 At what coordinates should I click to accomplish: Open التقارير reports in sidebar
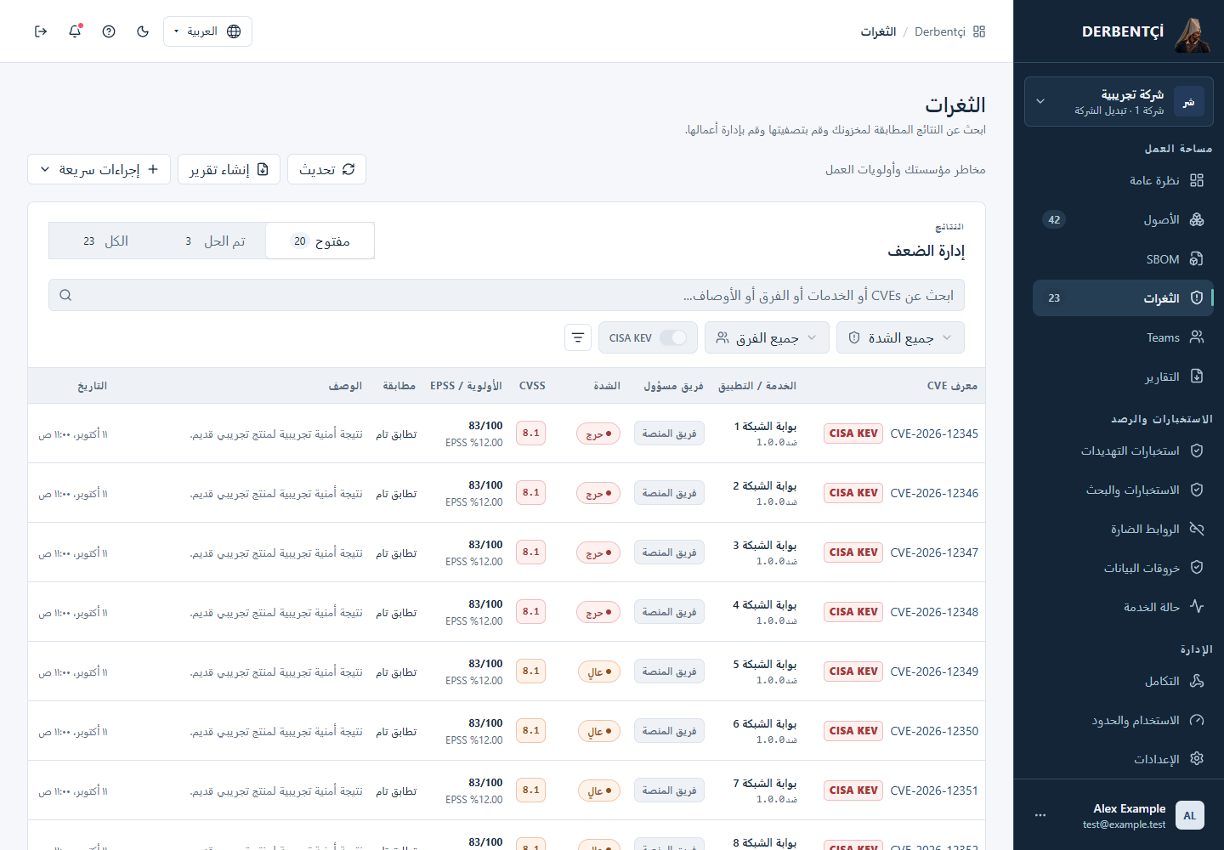pyautogui.click(x=1123, y=377)
